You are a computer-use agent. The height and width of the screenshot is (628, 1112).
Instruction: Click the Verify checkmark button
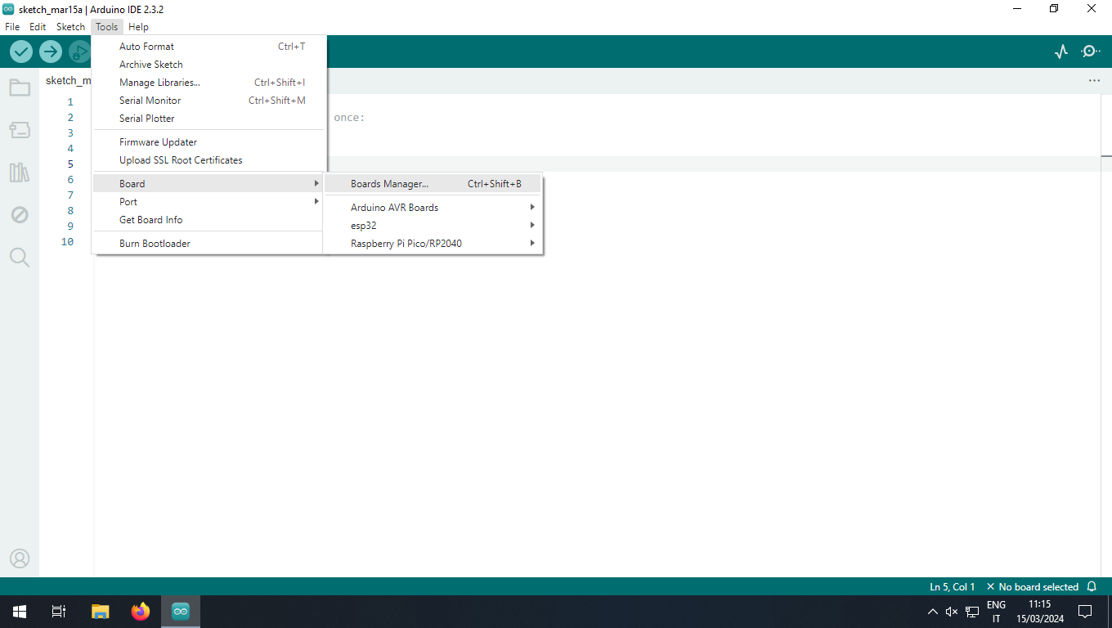[21, 52]
